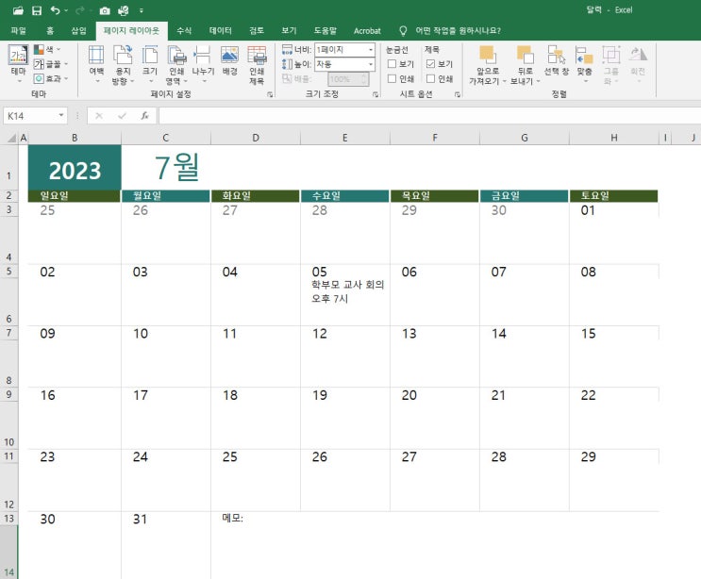
Task: Switch to the View (보기) tab
Action: coord(289,30)
